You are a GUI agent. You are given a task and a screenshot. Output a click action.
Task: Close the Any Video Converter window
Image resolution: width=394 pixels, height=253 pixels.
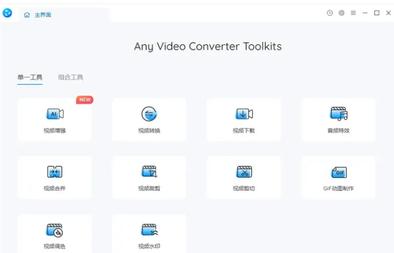click(388, 13)
